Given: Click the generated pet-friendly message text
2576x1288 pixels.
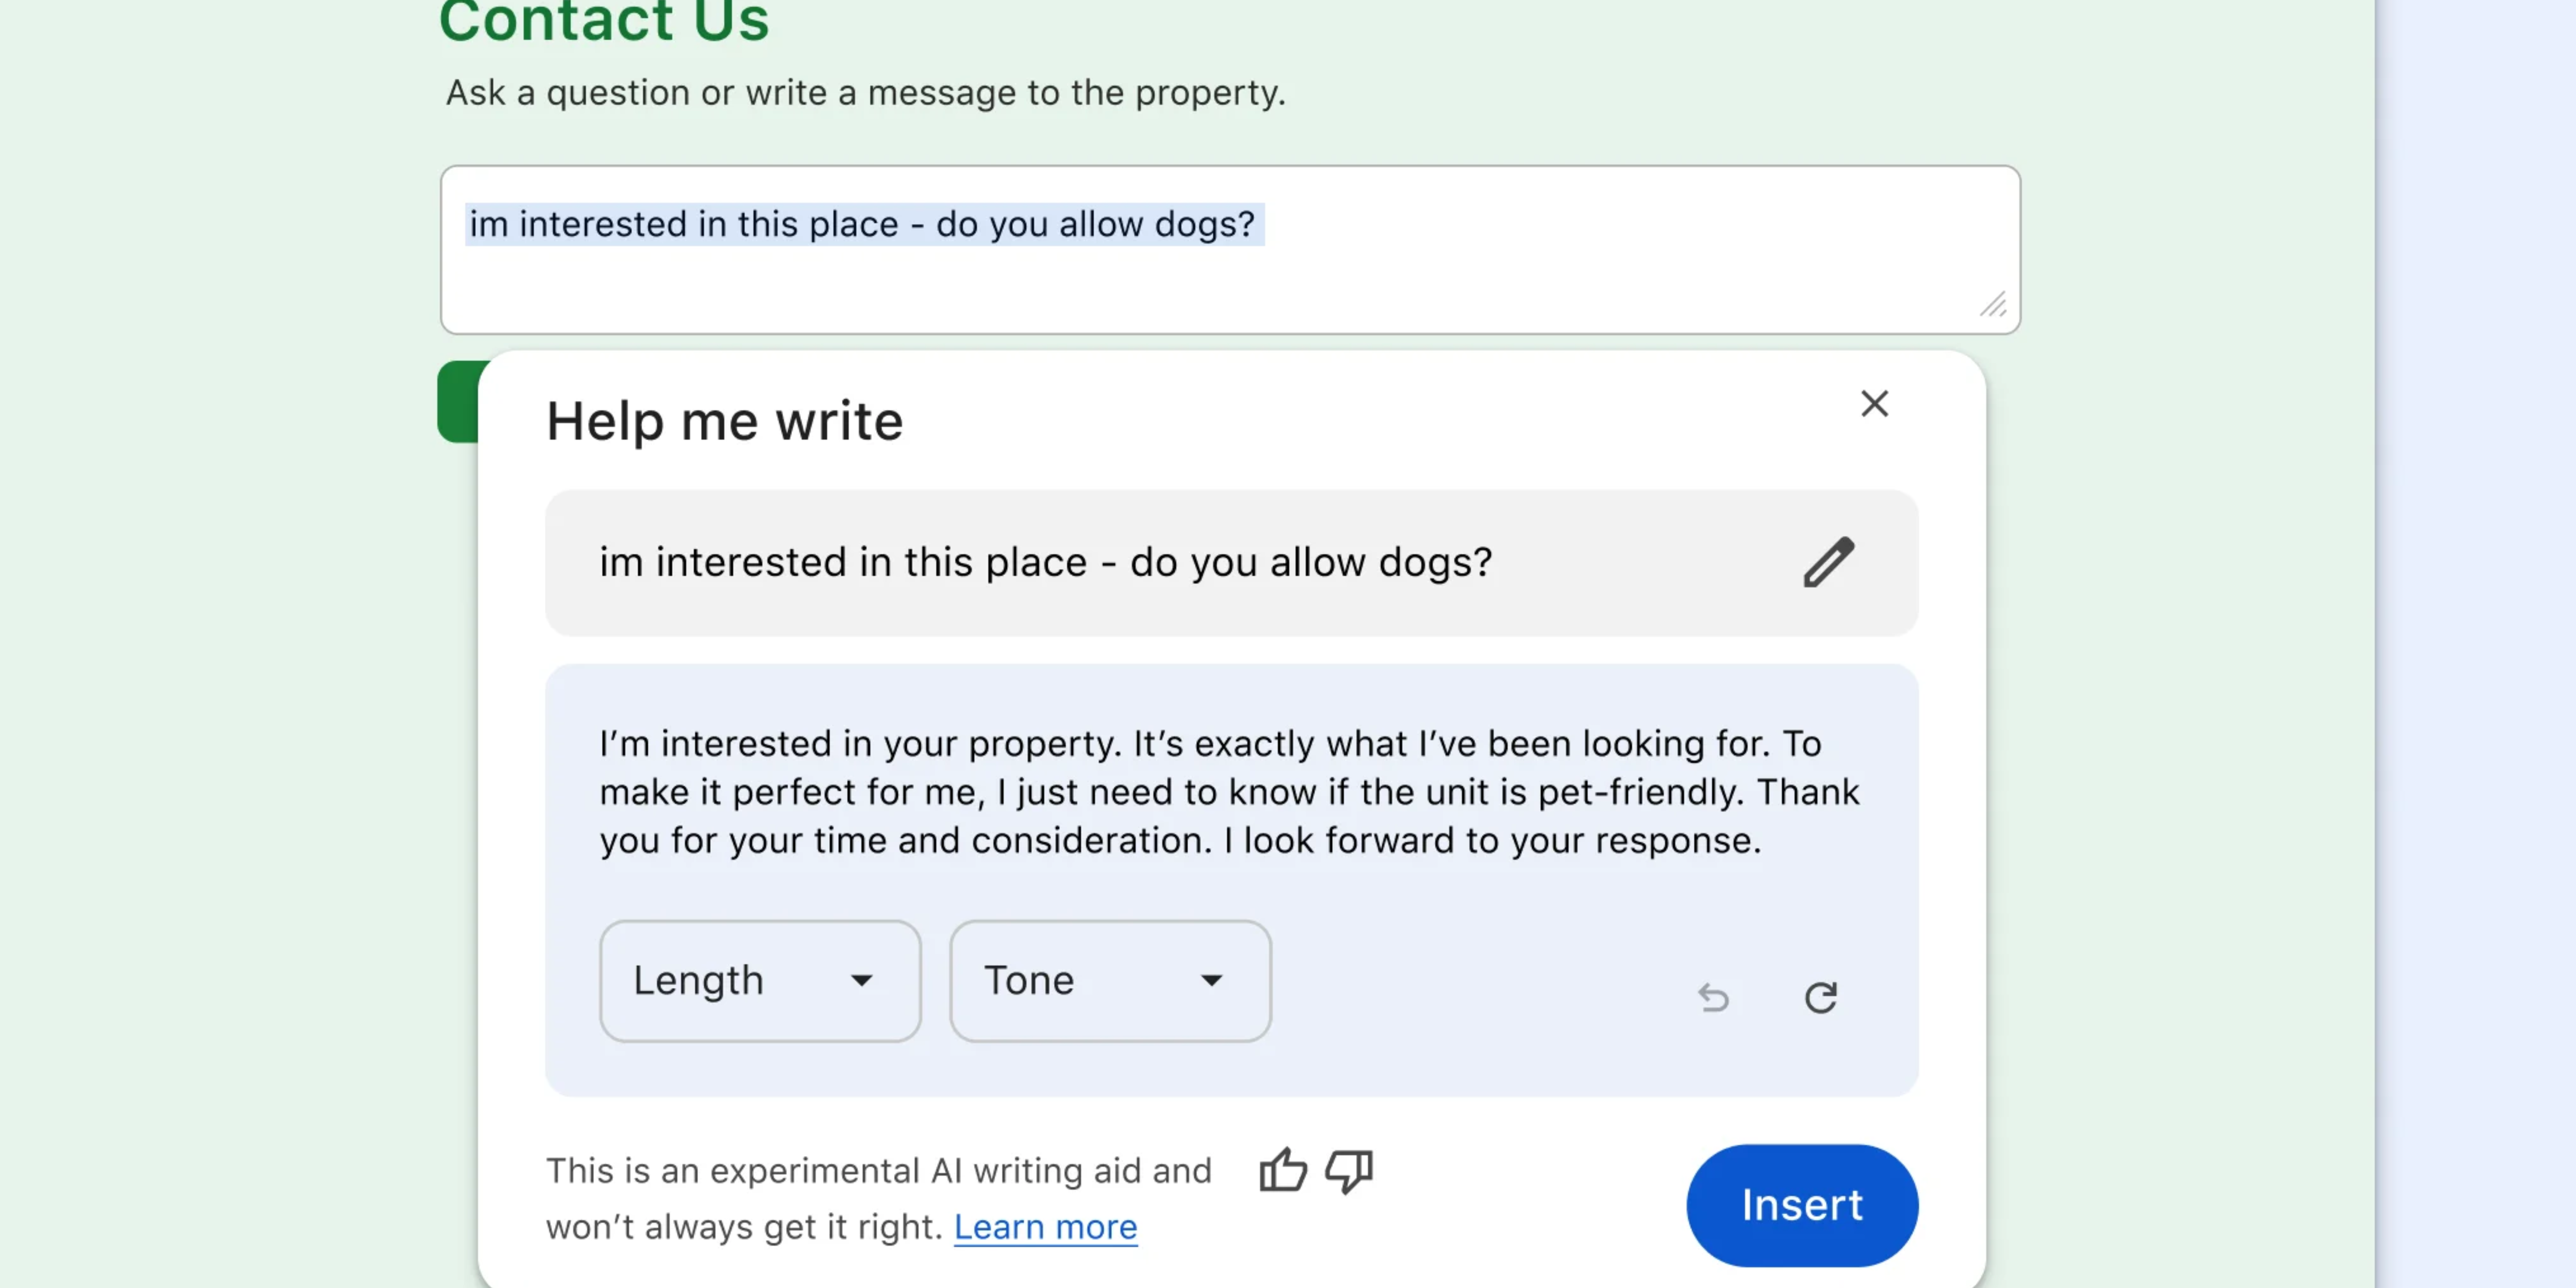Looking at the screenshot, I should pos(1228,792).
